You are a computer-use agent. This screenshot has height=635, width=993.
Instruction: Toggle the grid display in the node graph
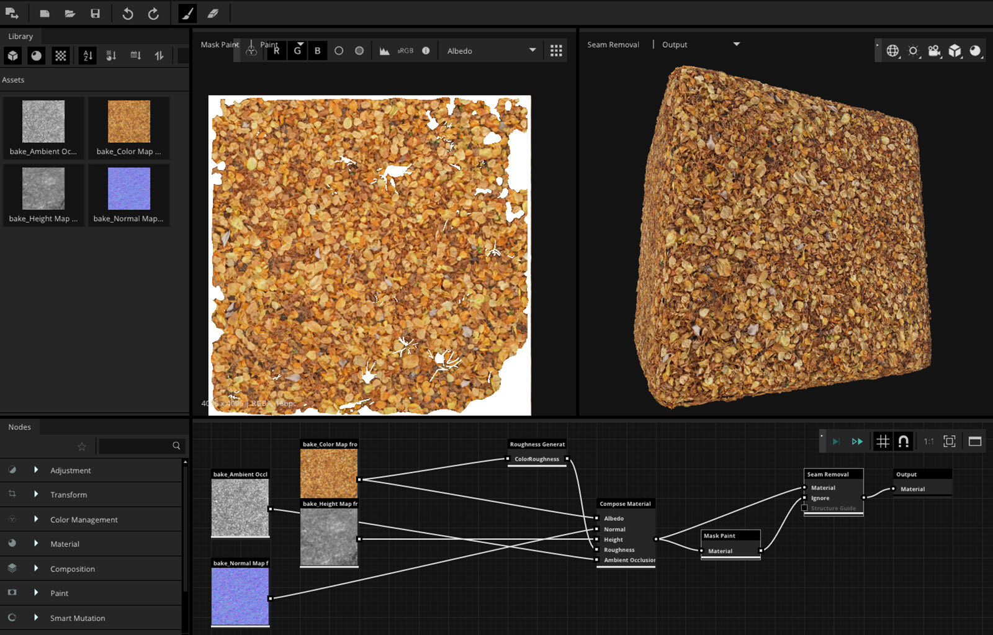point(883,441)
